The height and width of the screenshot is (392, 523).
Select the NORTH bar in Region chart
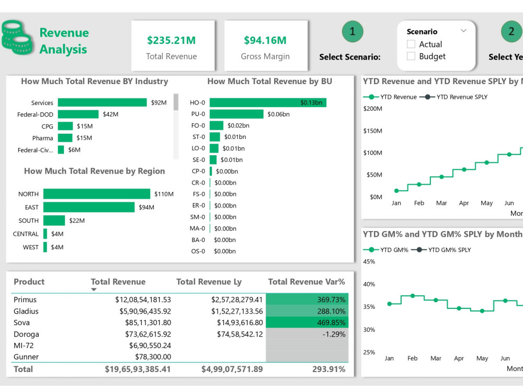[97, 193]
